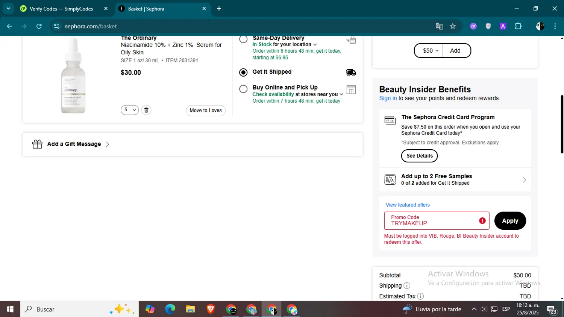
Task: Click the Sephora credit card icon
Action: pos(390,120)
